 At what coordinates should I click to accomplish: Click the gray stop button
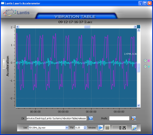point(107,128)
